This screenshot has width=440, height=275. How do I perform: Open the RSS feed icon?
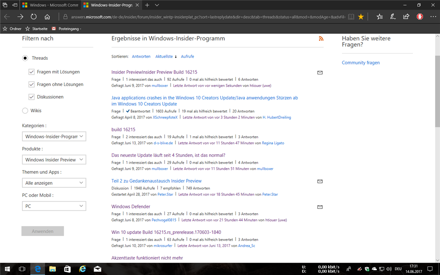tap(321, 39)
